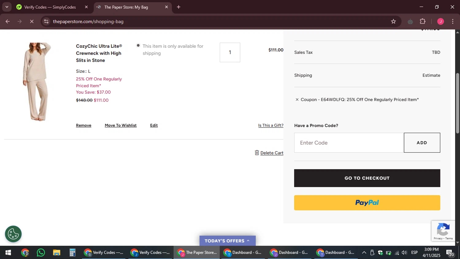Open the second Dashboard taskbar window

[x=289, y=253]
